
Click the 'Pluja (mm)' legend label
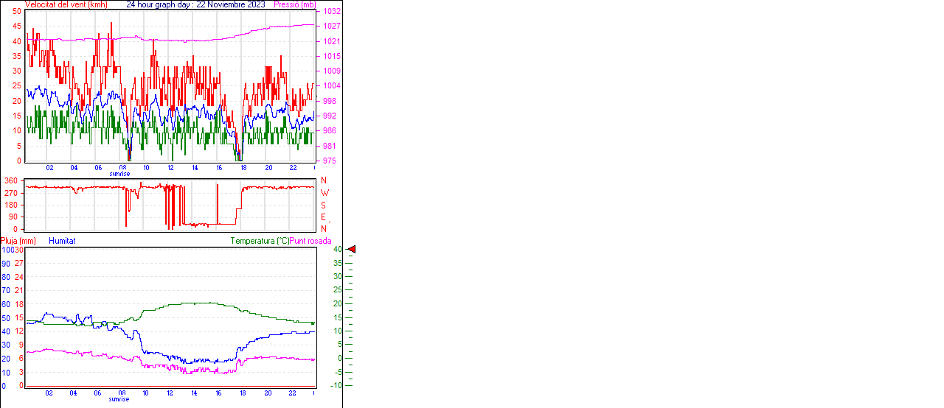[x=18, y=241]
